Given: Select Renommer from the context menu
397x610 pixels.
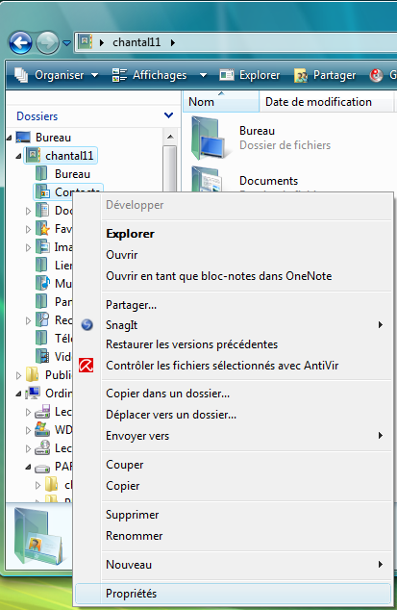Looking at the screenshot, I should point(135,536).
